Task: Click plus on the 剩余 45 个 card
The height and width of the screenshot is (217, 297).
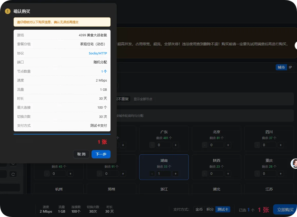Action: click(71, 174)
